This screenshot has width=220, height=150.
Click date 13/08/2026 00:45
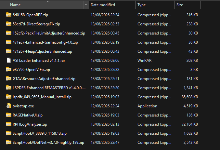(105, 33)
